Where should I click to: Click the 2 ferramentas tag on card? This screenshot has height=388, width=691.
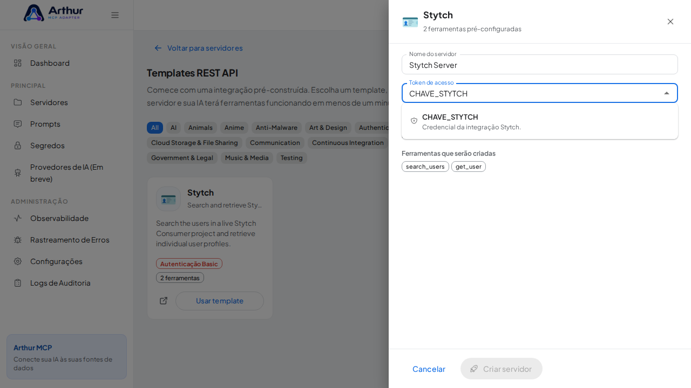pos(180,278)
